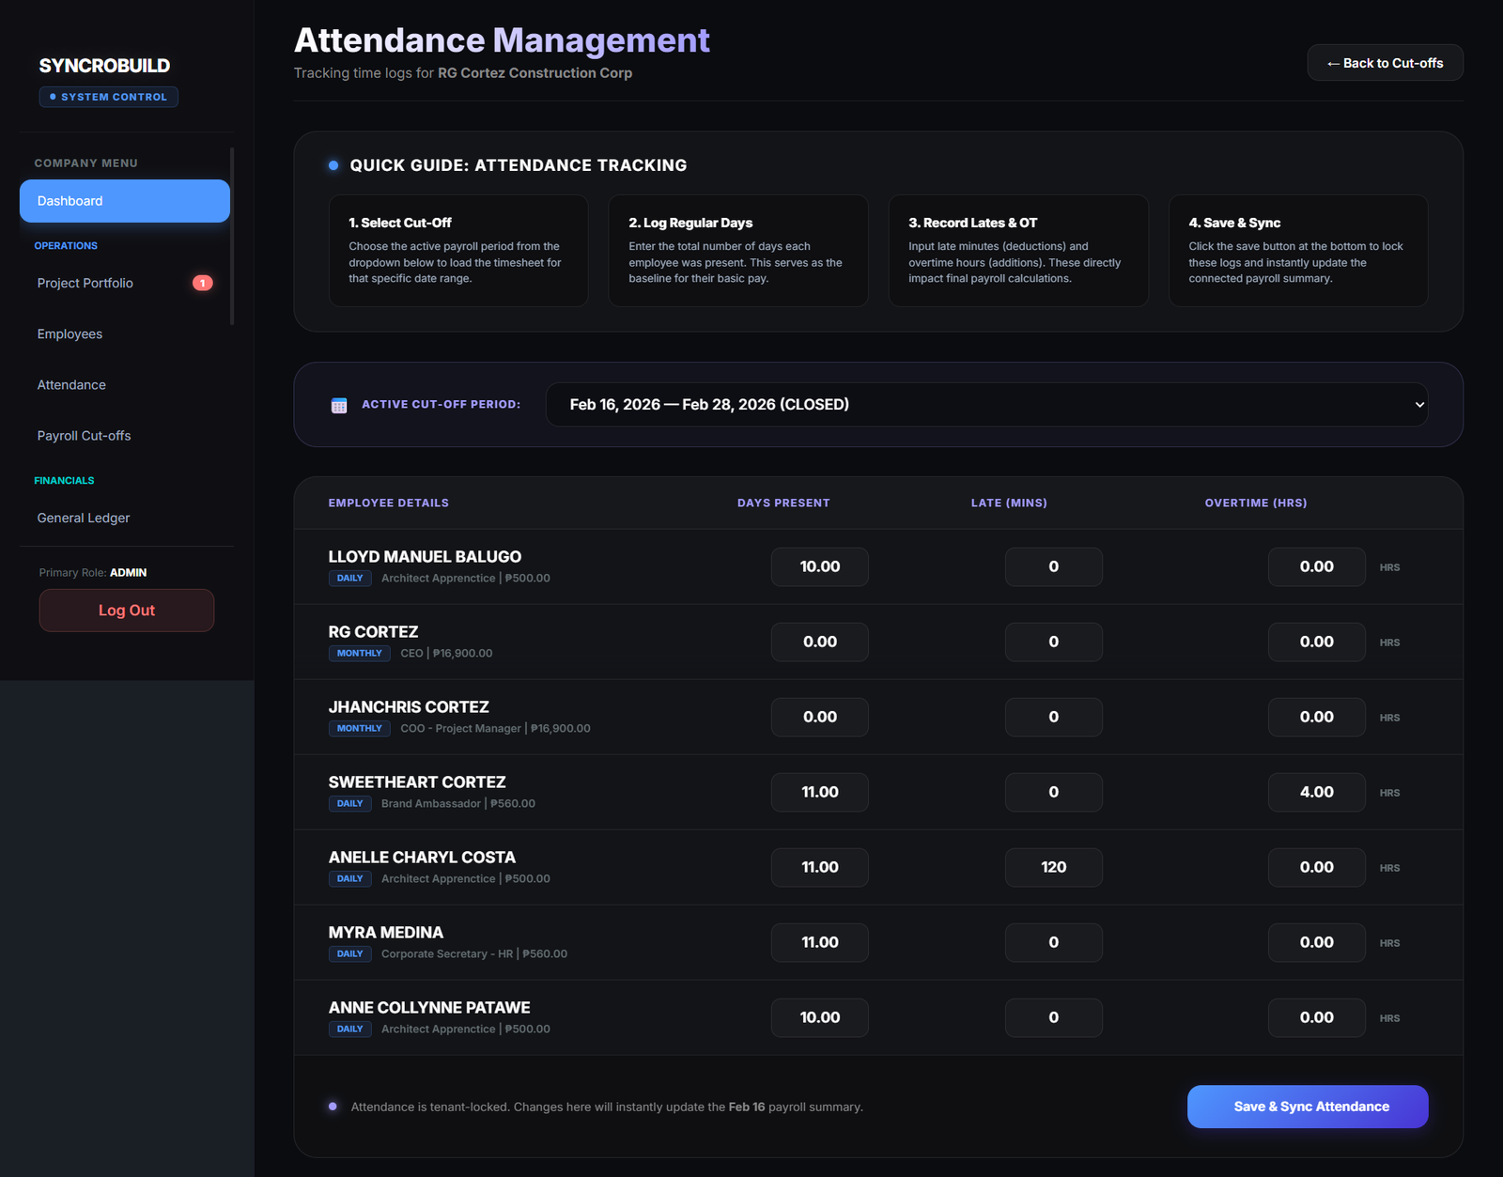Edit Days Present for Anelle Charyl Costa
The width and height of the screenshot is (1503, 1177).
pos(820,867)
